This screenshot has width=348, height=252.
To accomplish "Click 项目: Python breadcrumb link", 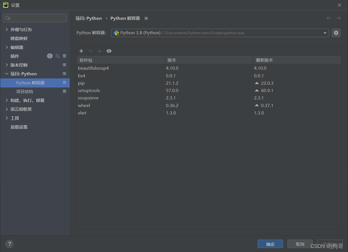I will click(89, 18).
